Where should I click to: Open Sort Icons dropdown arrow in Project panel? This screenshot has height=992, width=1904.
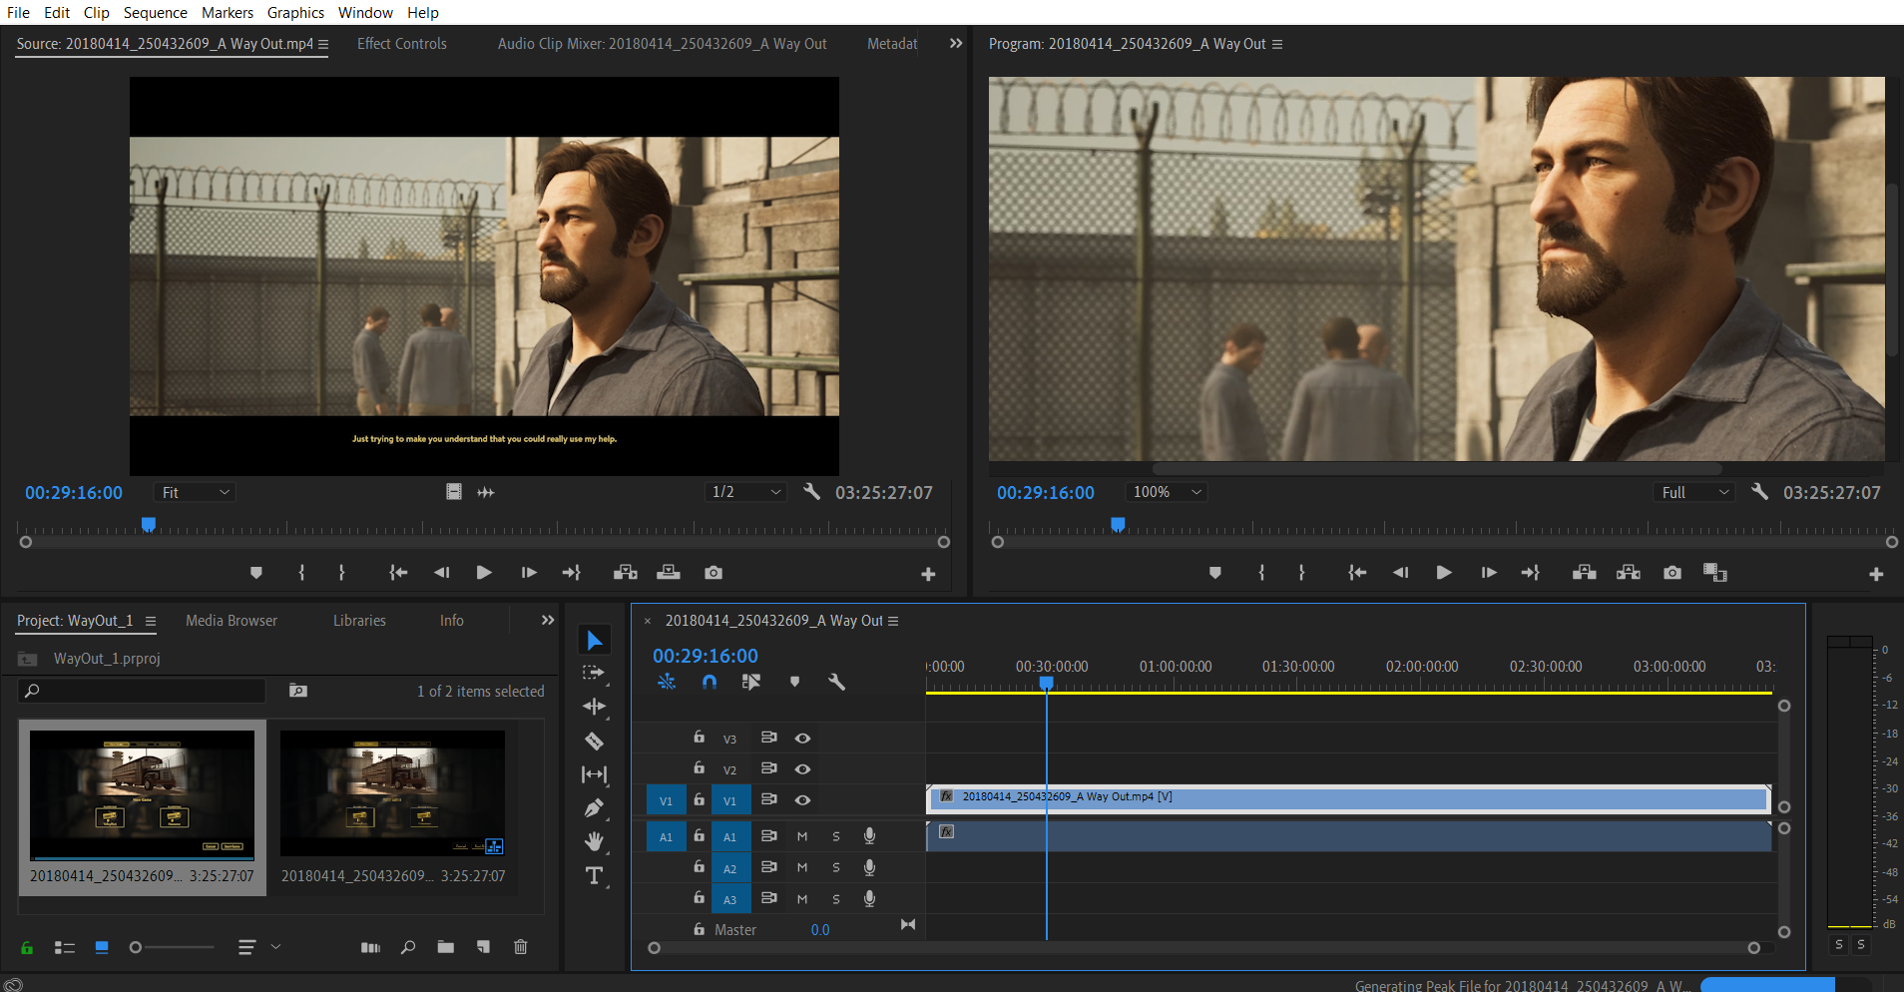[x=276, y=947]
